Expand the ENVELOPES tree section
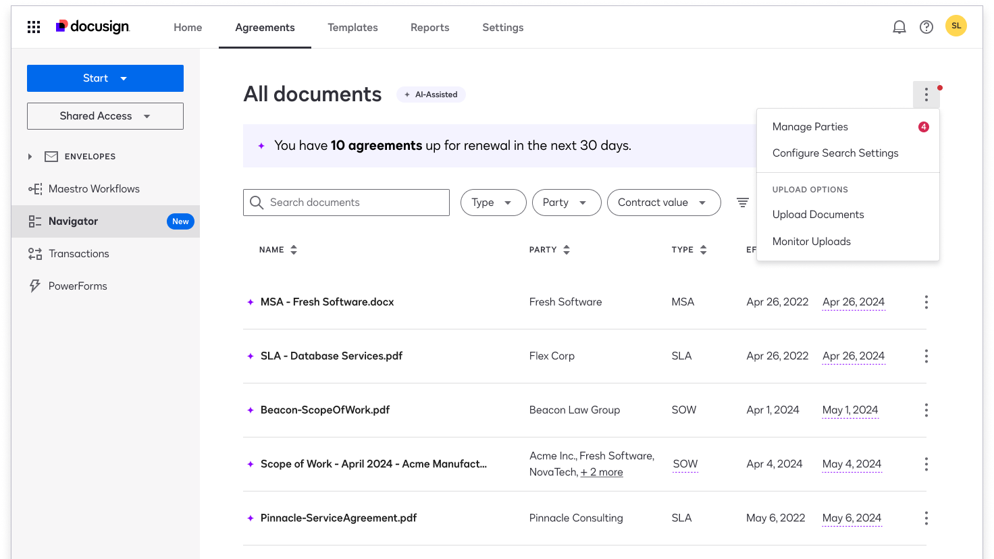The width and height of the screenshot is (994, 559). pos(30,157)
